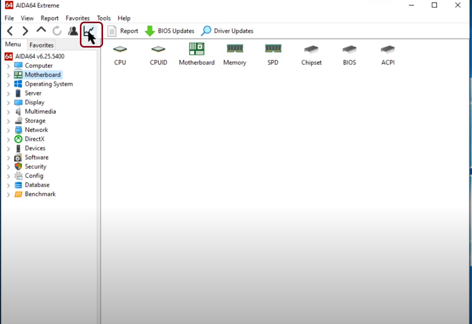The height and width of the screenshot is (324, 472).
Task: Click the Database cylinder icon in tree
Action: [x=18, y=185]
